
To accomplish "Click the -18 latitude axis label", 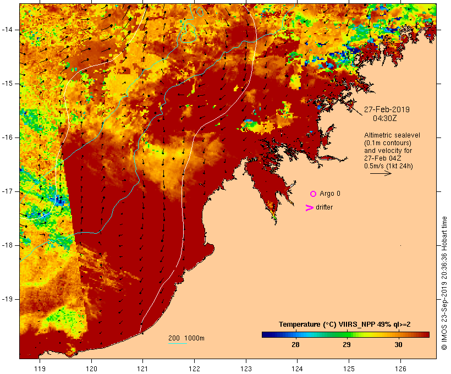I will coord(7,245).
